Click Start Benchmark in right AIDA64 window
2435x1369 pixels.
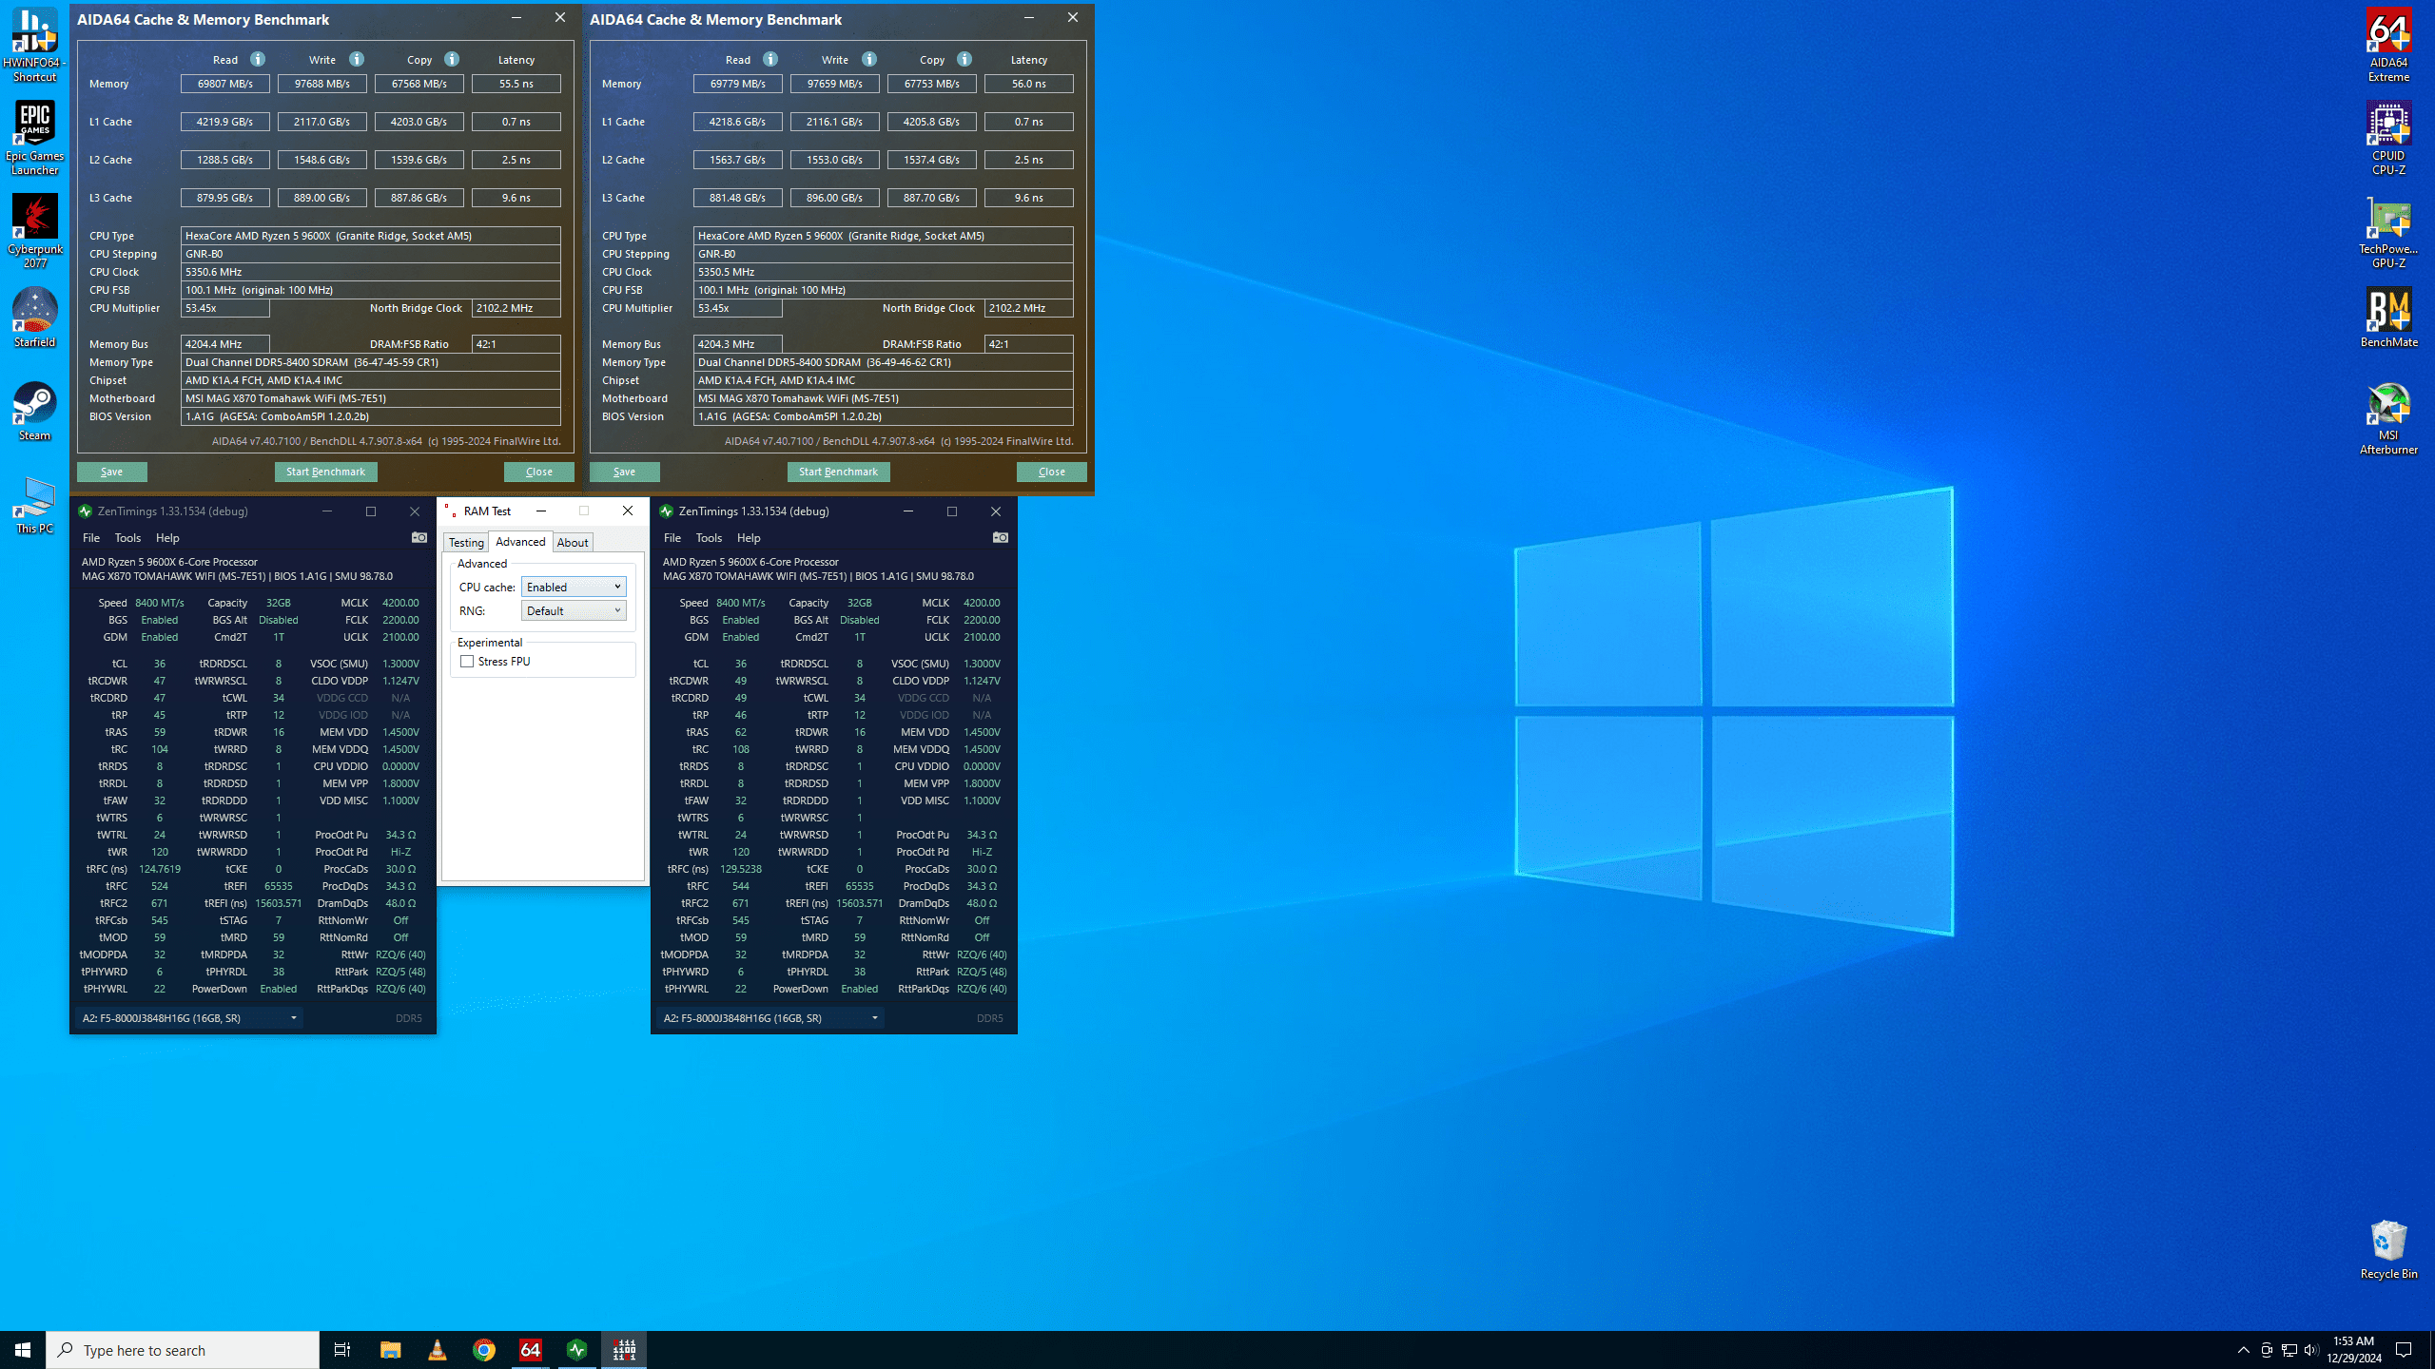[x=839, y=472]
